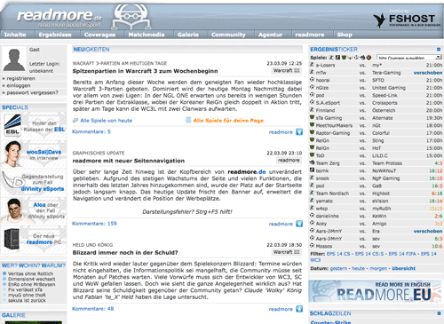The image size is (444, 324).
Task: Open Dimension4 wechselt news item
Action: pos(32,279)
